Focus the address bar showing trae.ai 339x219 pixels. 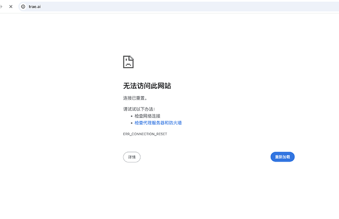pos(179,7)
